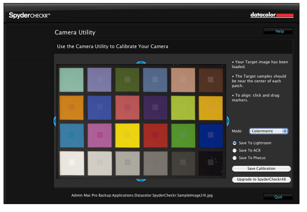The width and height of the screenshot is (307, 212).
Task: Click the black patch in bottom row
Action: click(211, 163)
